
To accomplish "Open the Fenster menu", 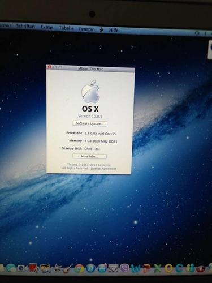I will click(x=86, y=29).
